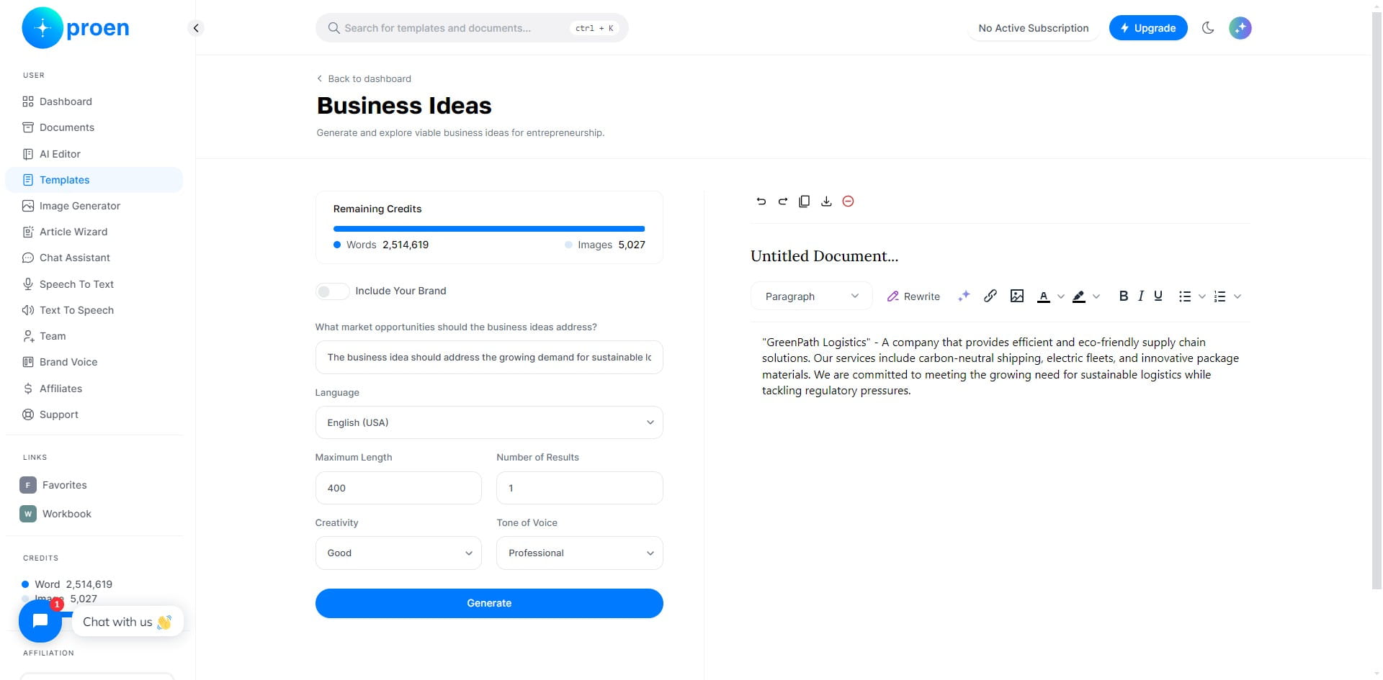1383x680 pixels.
Task: Open Article Wizard in the sidebar
Action: tap(94, 232)
